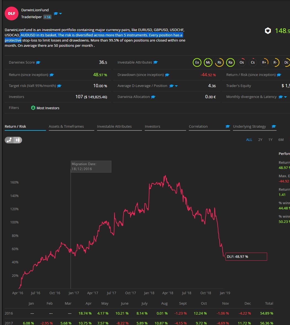
Task: Click 2017 June return -8.22 %
Action: tap(122, 323)
